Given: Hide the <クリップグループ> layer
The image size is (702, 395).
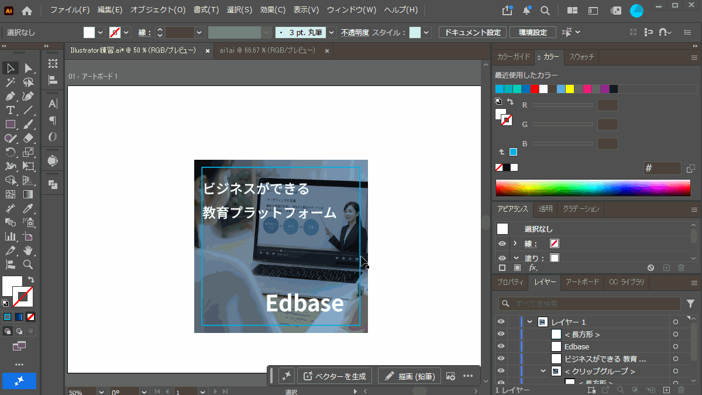Looking at the screenshot, I should point(501,371).
